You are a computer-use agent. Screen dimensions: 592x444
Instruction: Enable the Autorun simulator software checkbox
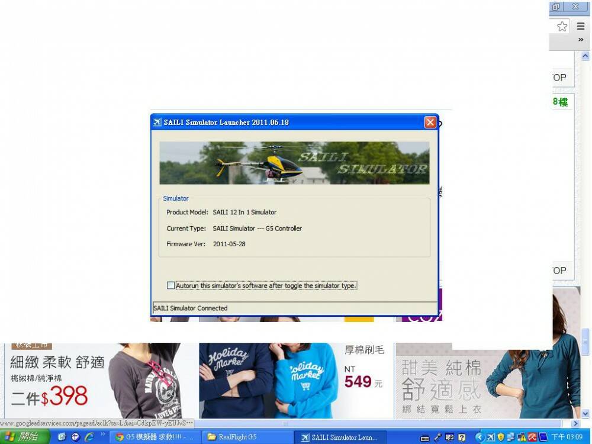170,285
